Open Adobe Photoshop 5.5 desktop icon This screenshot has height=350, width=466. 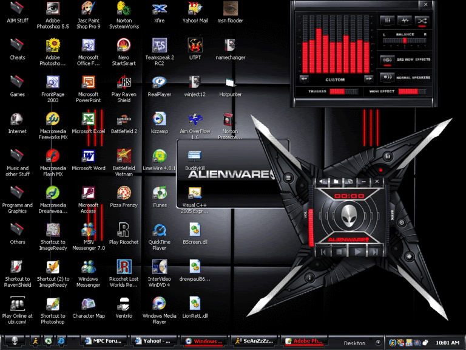(x=53, y=15)
